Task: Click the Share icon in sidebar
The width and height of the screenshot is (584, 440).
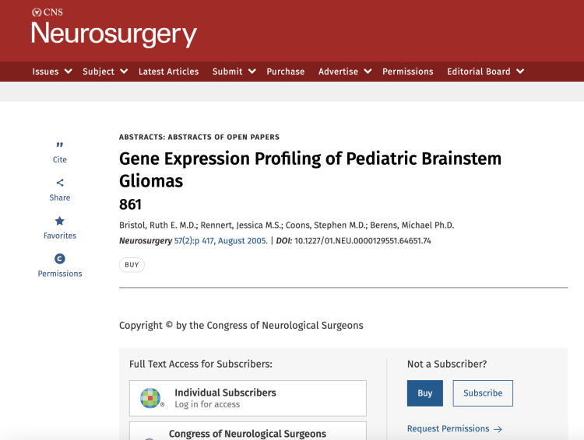Action: pos(60,183)
